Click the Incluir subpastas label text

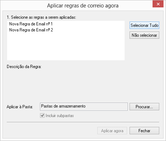pos(60,116)
